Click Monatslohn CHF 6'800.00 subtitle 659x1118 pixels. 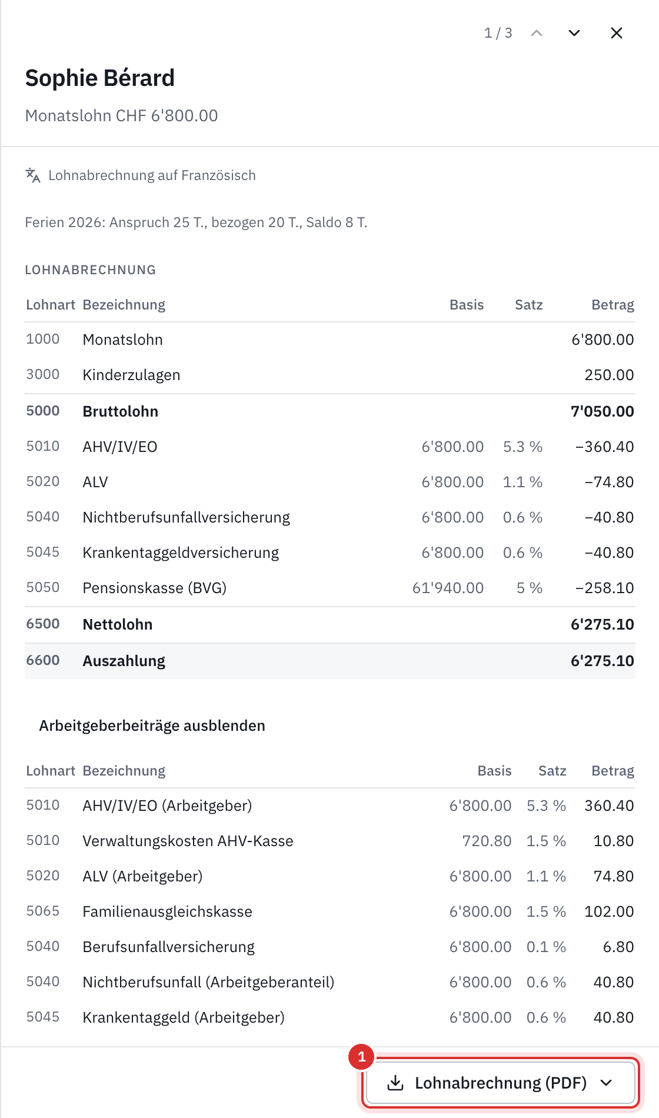click(121, 115)
